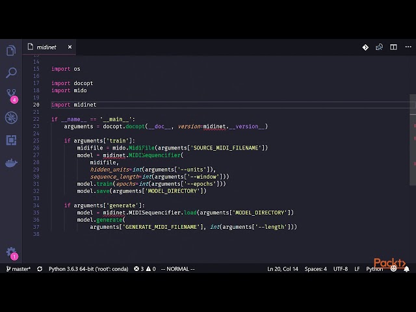Image resolution: width=416 pixels, height=312 pixels.
Task: Click hidden_units parameter
Action: pos(109,170)
